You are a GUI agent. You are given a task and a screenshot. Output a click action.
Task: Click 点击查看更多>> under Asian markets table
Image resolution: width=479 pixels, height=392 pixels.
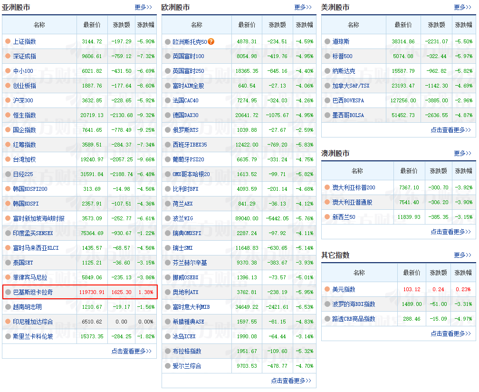click(x=131, y=352)
